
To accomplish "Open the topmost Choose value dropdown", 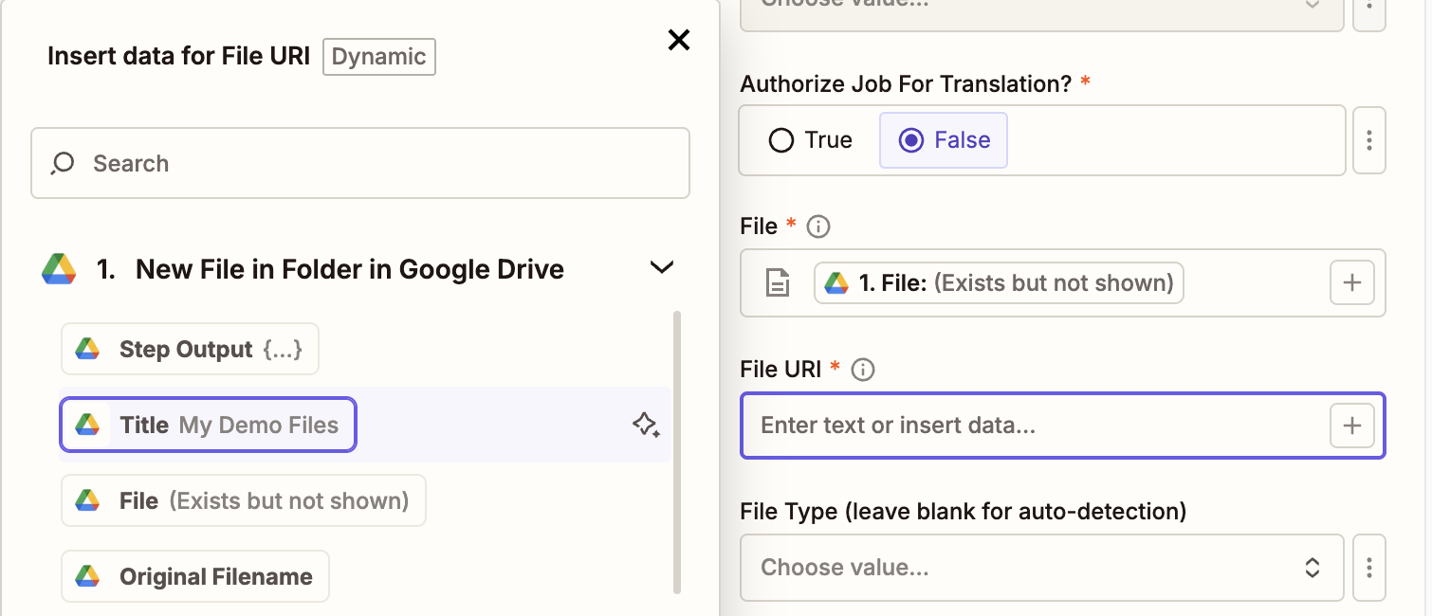I will click(1041, 8).
